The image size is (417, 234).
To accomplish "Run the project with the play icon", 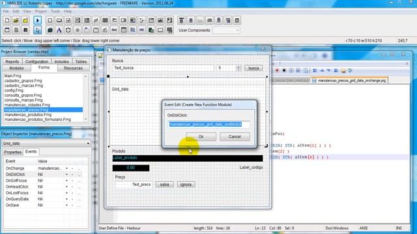I will point(38,20).
